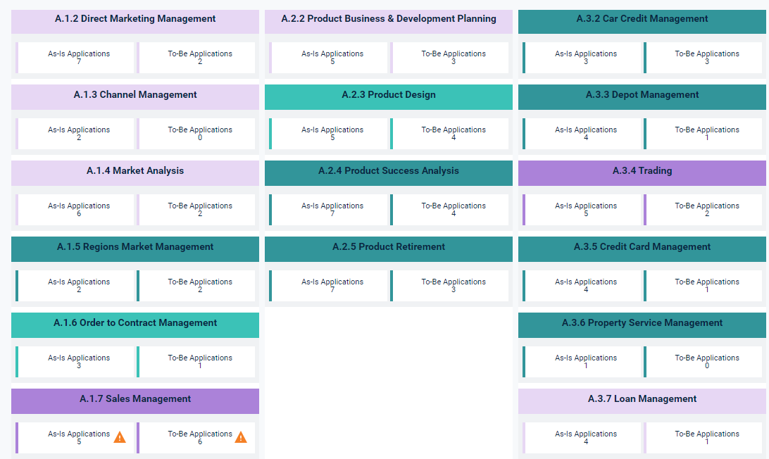
Task: Open To-Be Applications tile under Order to Contract Management
Action: pos(197,362)
